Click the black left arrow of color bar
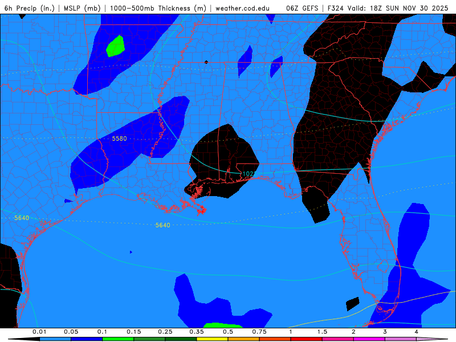Image resolution: width=456 pixels, height=342 pixels. [24, 339]
